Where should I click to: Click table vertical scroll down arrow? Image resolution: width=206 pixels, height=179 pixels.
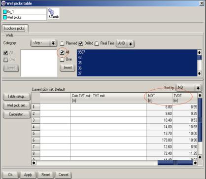[x=200, y=157]
